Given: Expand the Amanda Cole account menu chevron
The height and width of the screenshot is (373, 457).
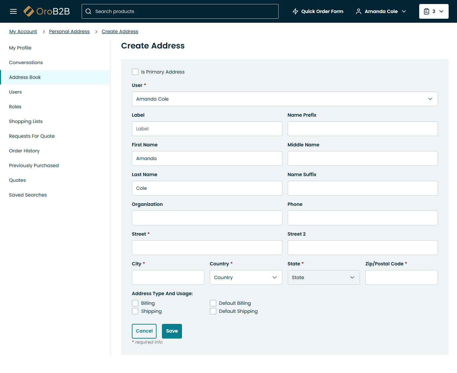Looking at the screenshot, I should [404, 11].
